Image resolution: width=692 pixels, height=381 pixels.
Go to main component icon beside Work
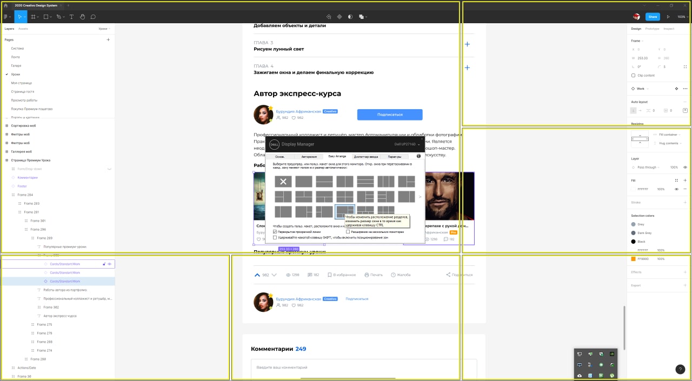pyautogui.click(x=676, y=89)
